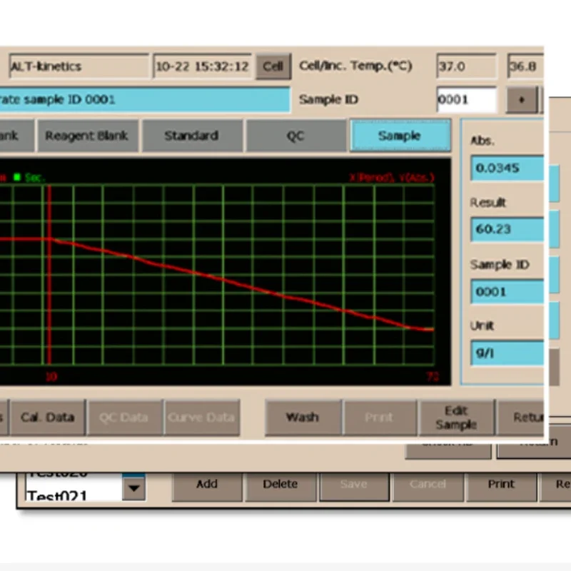Expand the test list dropdown arrow

(134, 488)
